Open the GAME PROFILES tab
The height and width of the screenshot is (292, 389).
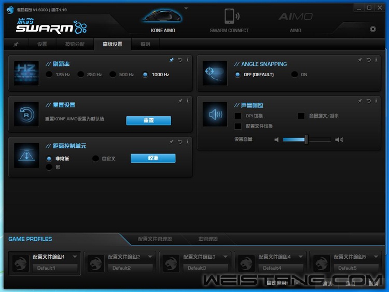[30, 239]
